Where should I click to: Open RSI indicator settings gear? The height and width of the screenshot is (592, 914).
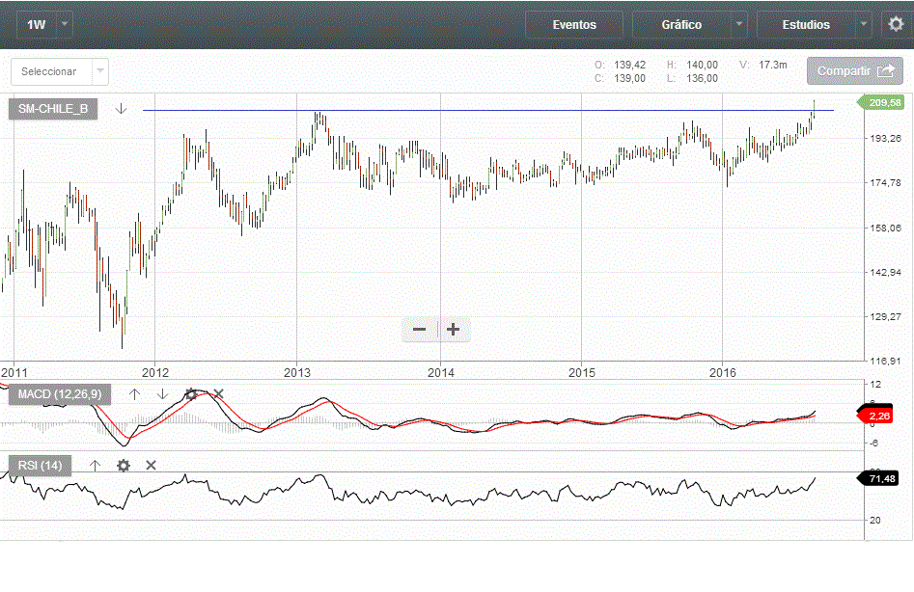(x=123, y=466)
